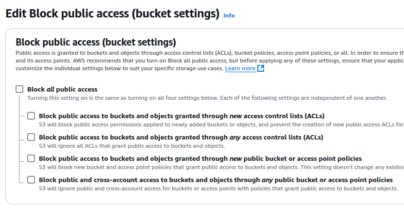404x216 pixels.
Task: Check box for new public bucket policies
Action: [31, 158]
